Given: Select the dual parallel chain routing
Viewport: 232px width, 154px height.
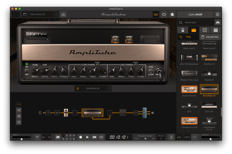Looking at the screenshot, I should pyautogui.click(x=19, y=122).
